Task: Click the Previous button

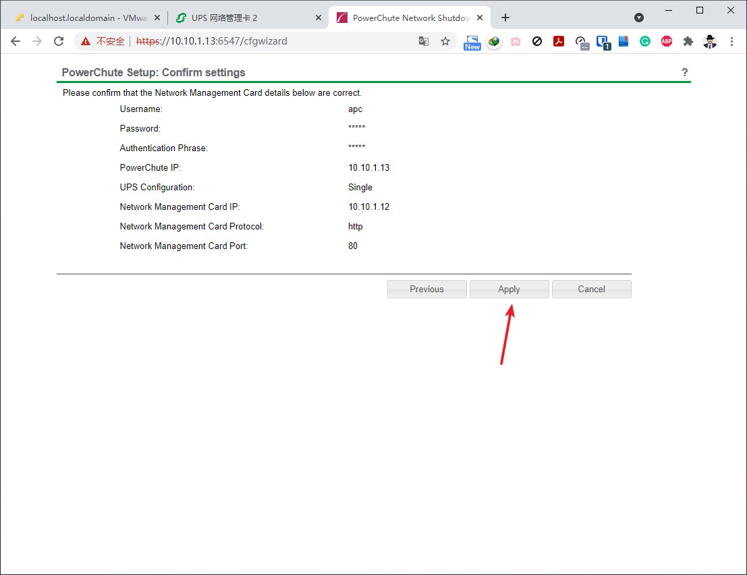Action: coord(426,289)
